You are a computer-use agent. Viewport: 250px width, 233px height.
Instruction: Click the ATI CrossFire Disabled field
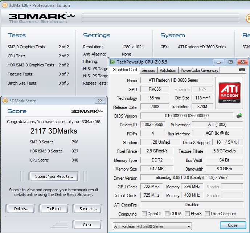coord(192,205)
